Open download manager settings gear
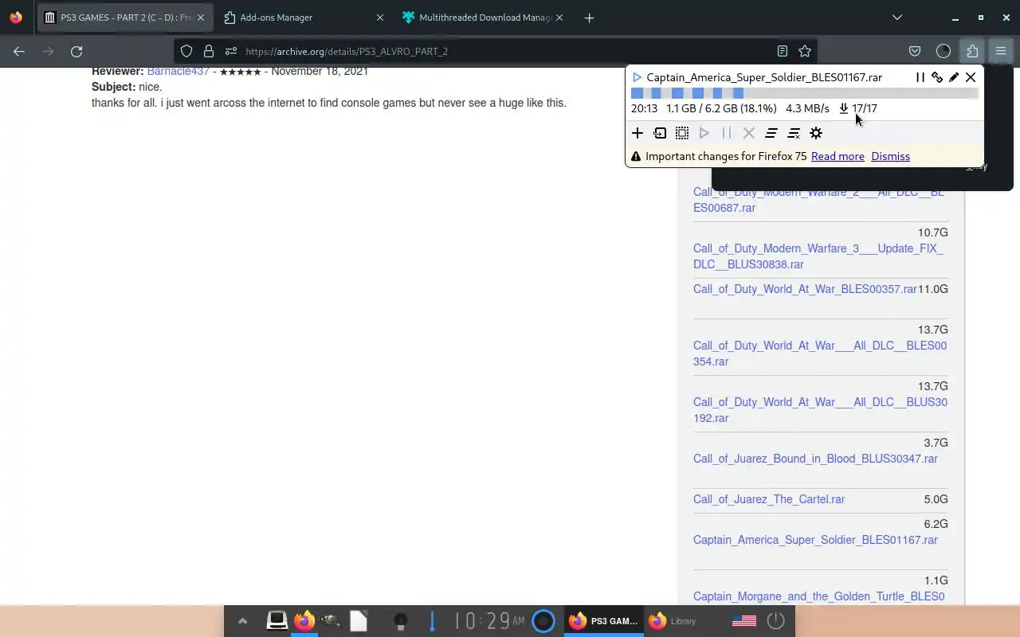The width and height of the screenshot is (1020, 637). 816,133
